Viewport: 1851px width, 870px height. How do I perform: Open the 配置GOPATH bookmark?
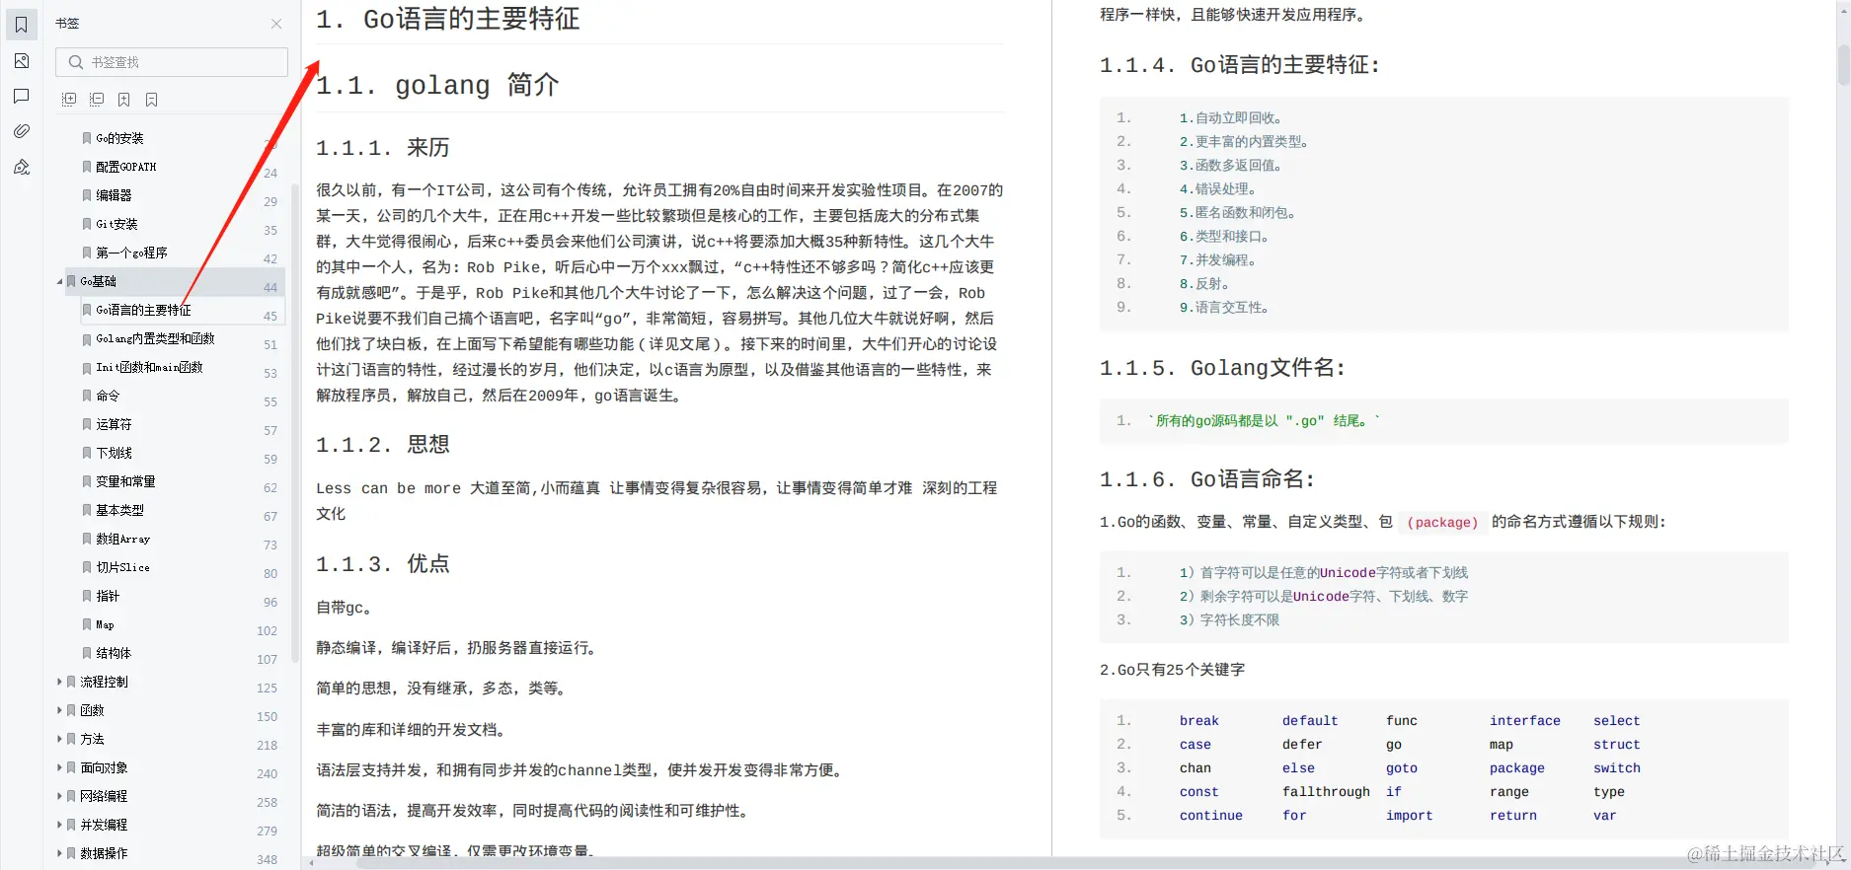pos(125,168)
